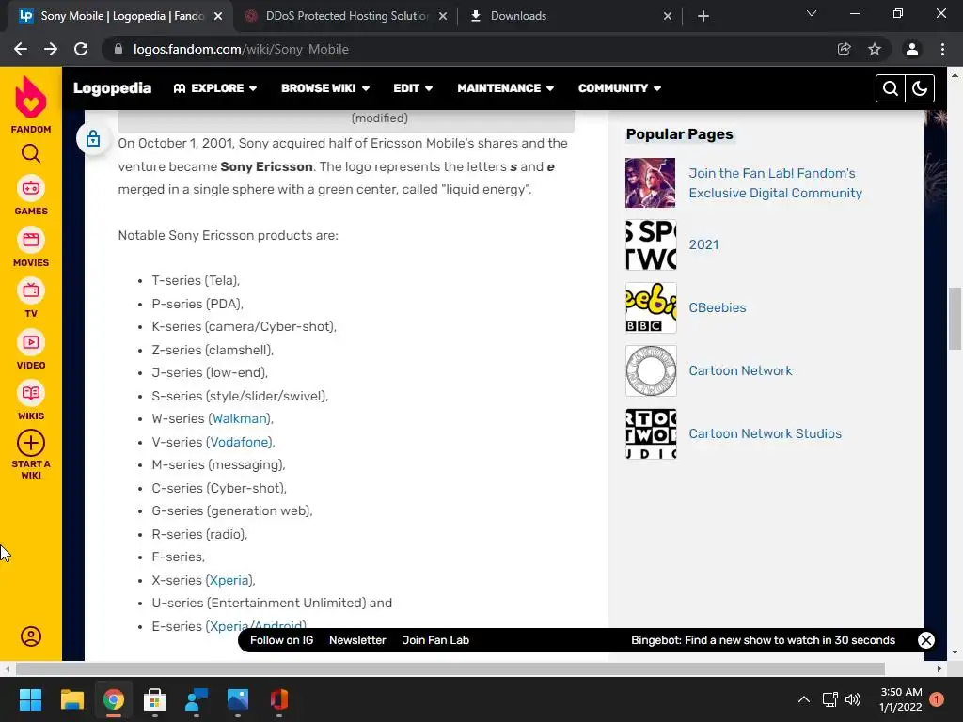
Task: Click the share page icon in the address bar
Action: tap(845, 49)
